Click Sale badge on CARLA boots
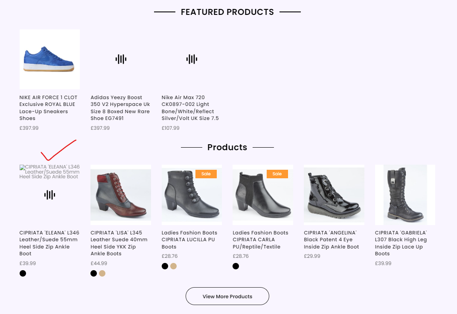This screenshot has height=314, width=457. 277,174
